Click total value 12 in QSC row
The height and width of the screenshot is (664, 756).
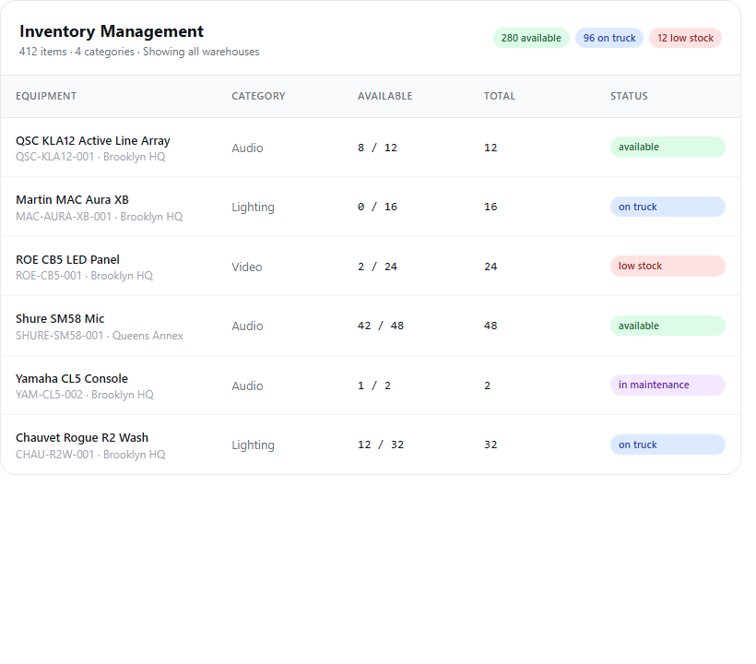(490, 148)
